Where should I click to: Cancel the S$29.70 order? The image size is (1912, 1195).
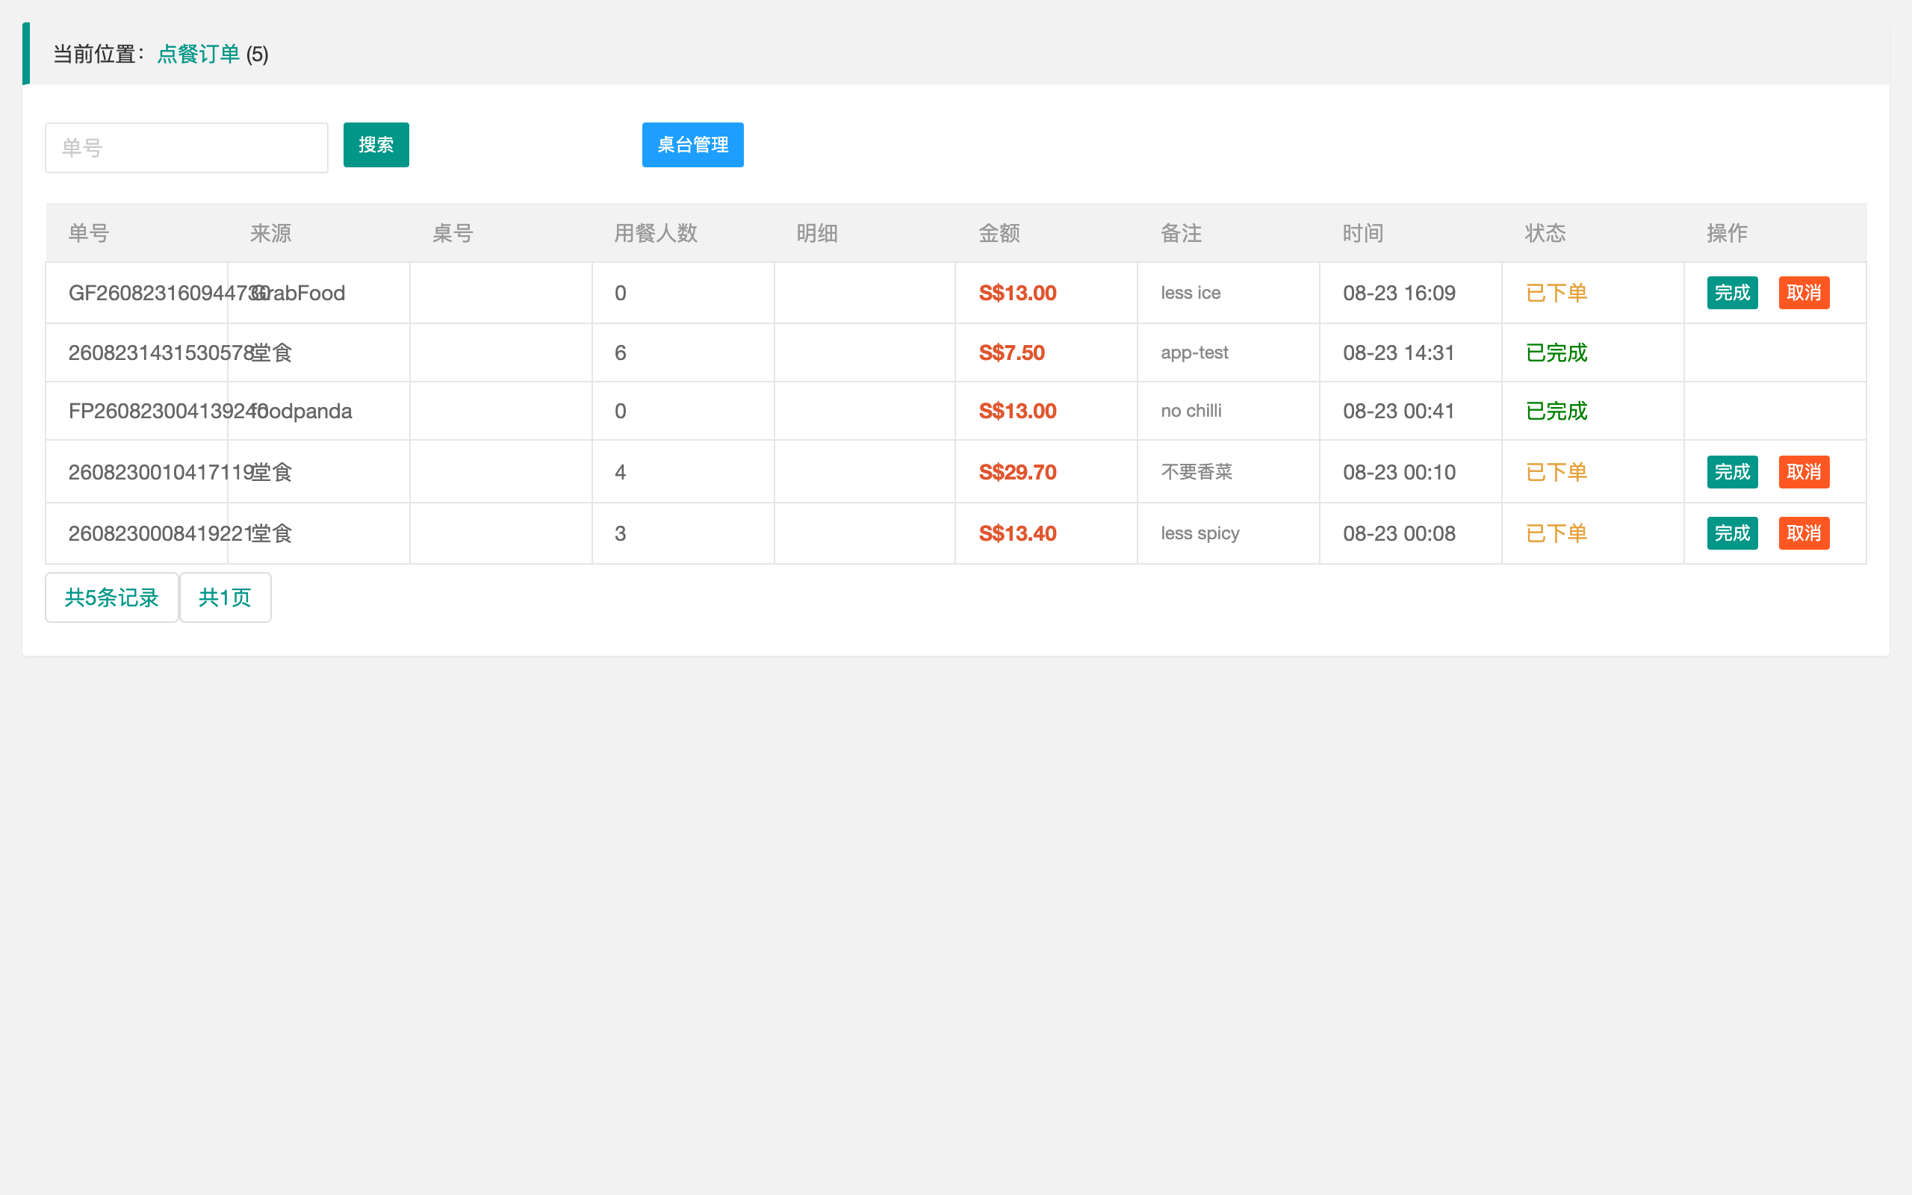click(1804, 472)
